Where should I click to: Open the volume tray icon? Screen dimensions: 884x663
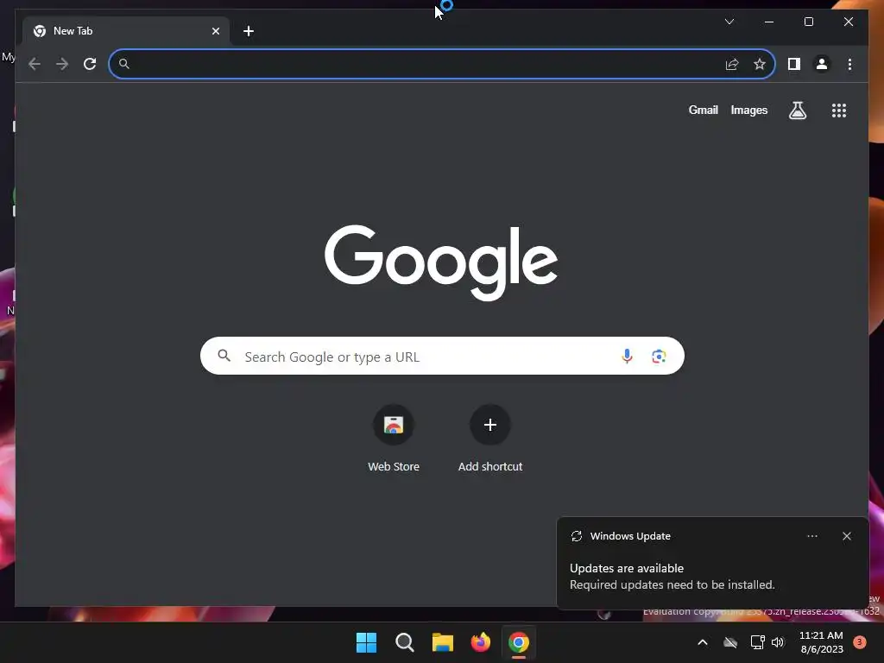point(778,642)
